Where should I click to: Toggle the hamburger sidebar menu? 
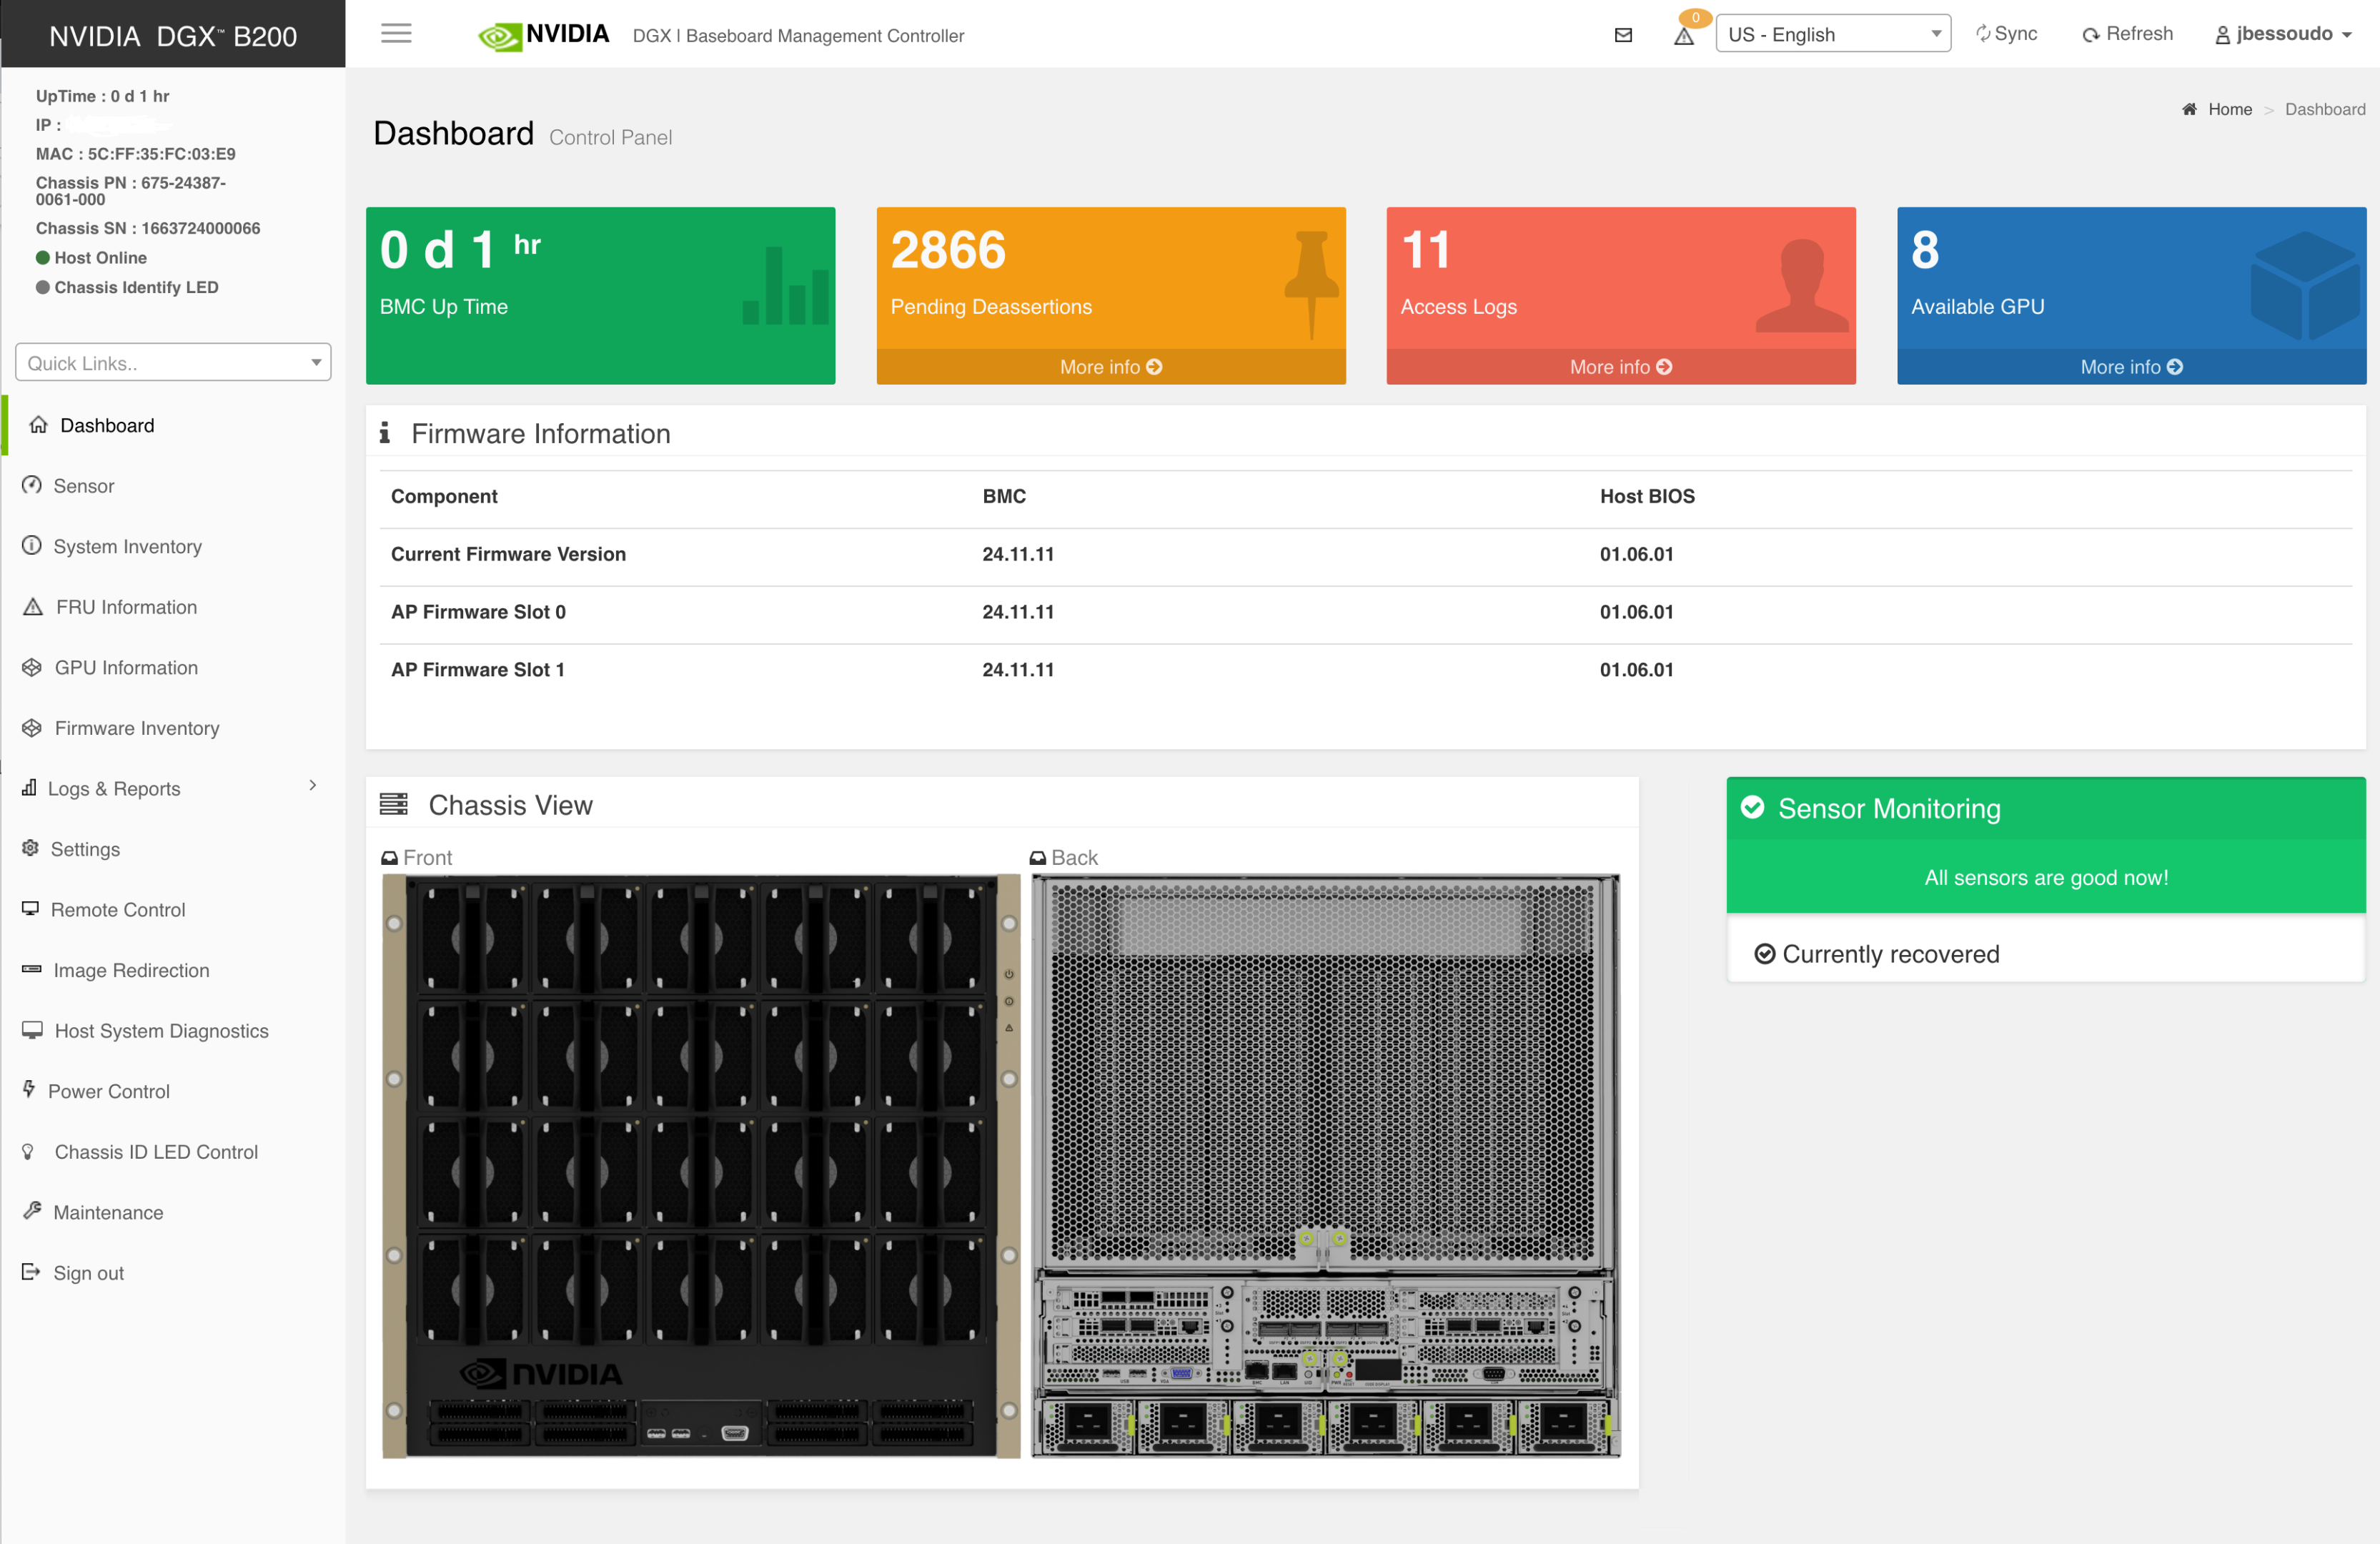pyautogui.click(x=396, y=34)
